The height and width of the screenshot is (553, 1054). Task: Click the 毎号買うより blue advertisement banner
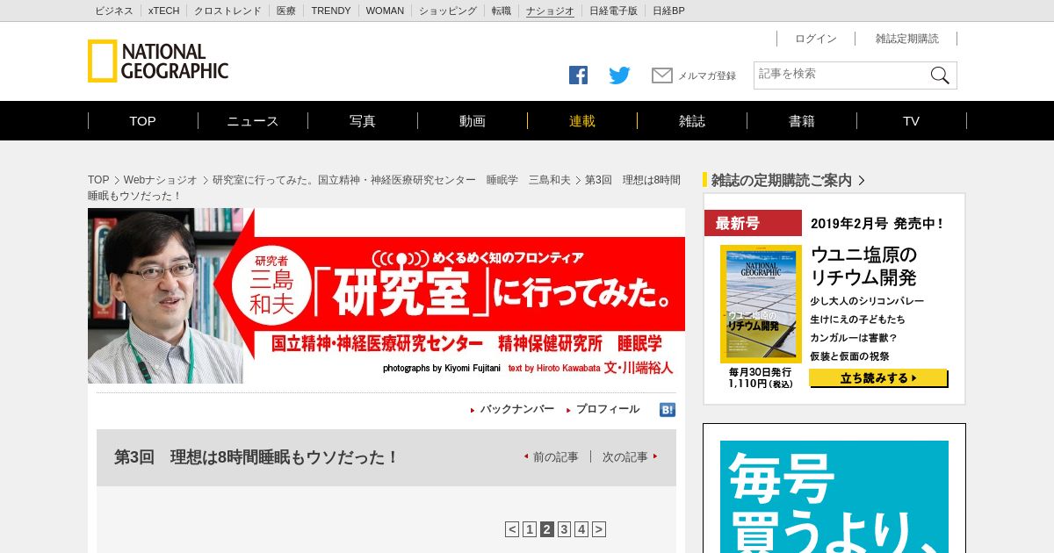(834, 497)
